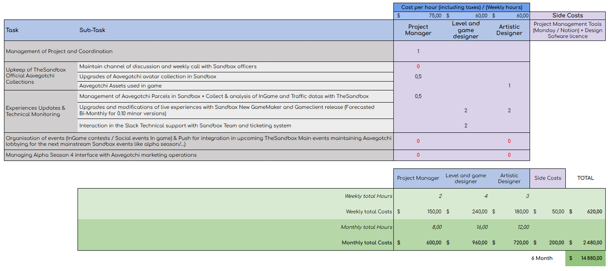The height and width of the screenshot is (271, 608).
Task: Click 'Managing Alpha Season 4 interface' task row
Action: click(199, 155)
